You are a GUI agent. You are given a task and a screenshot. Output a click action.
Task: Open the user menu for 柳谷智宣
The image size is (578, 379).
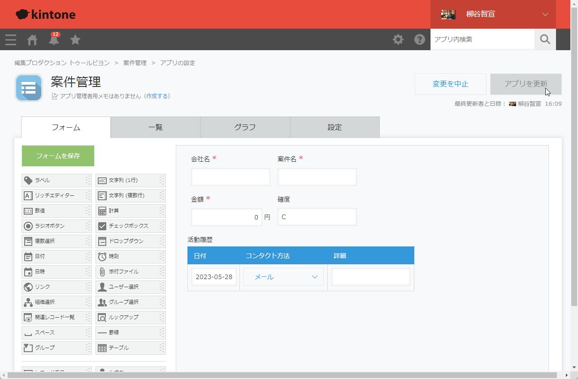493,14
